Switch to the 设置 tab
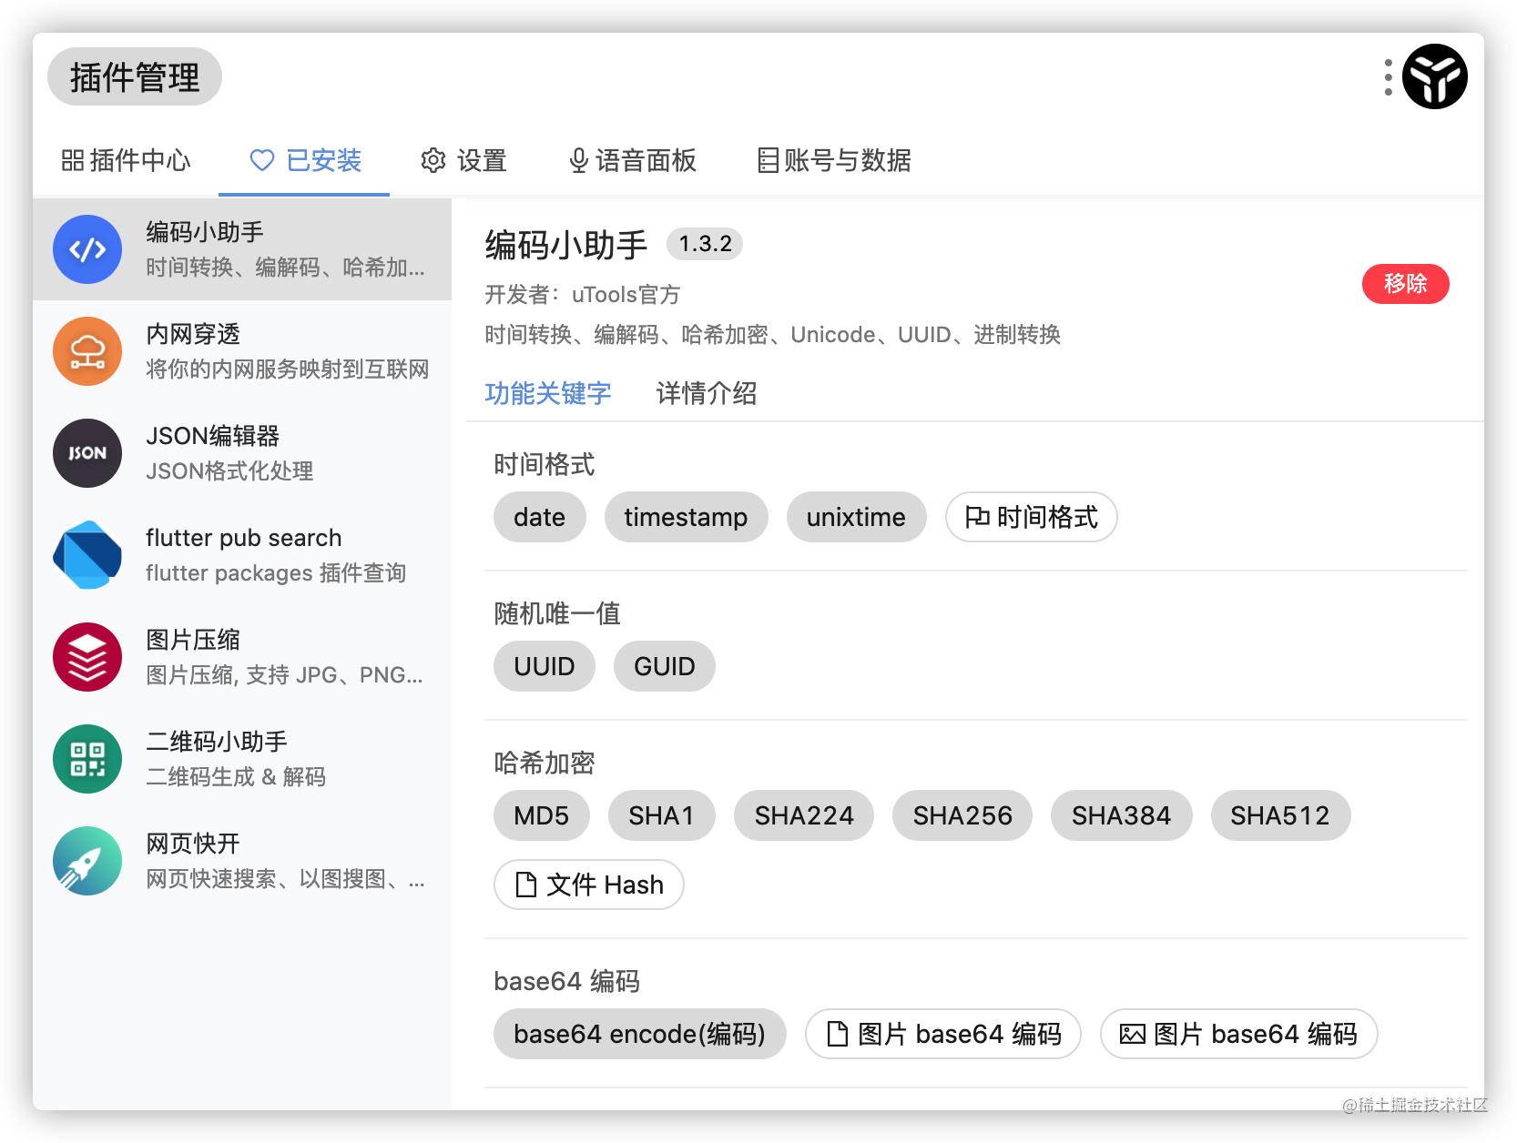1517x1143 pixels. 464,161
